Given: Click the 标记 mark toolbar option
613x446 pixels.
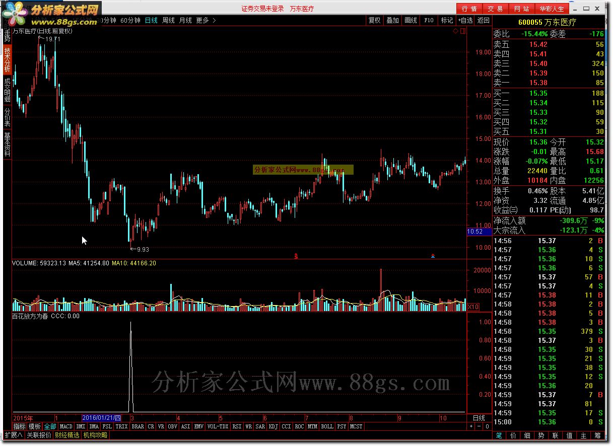Looking at the screenshot, I should pyautogui.click(x=447, y=21).
